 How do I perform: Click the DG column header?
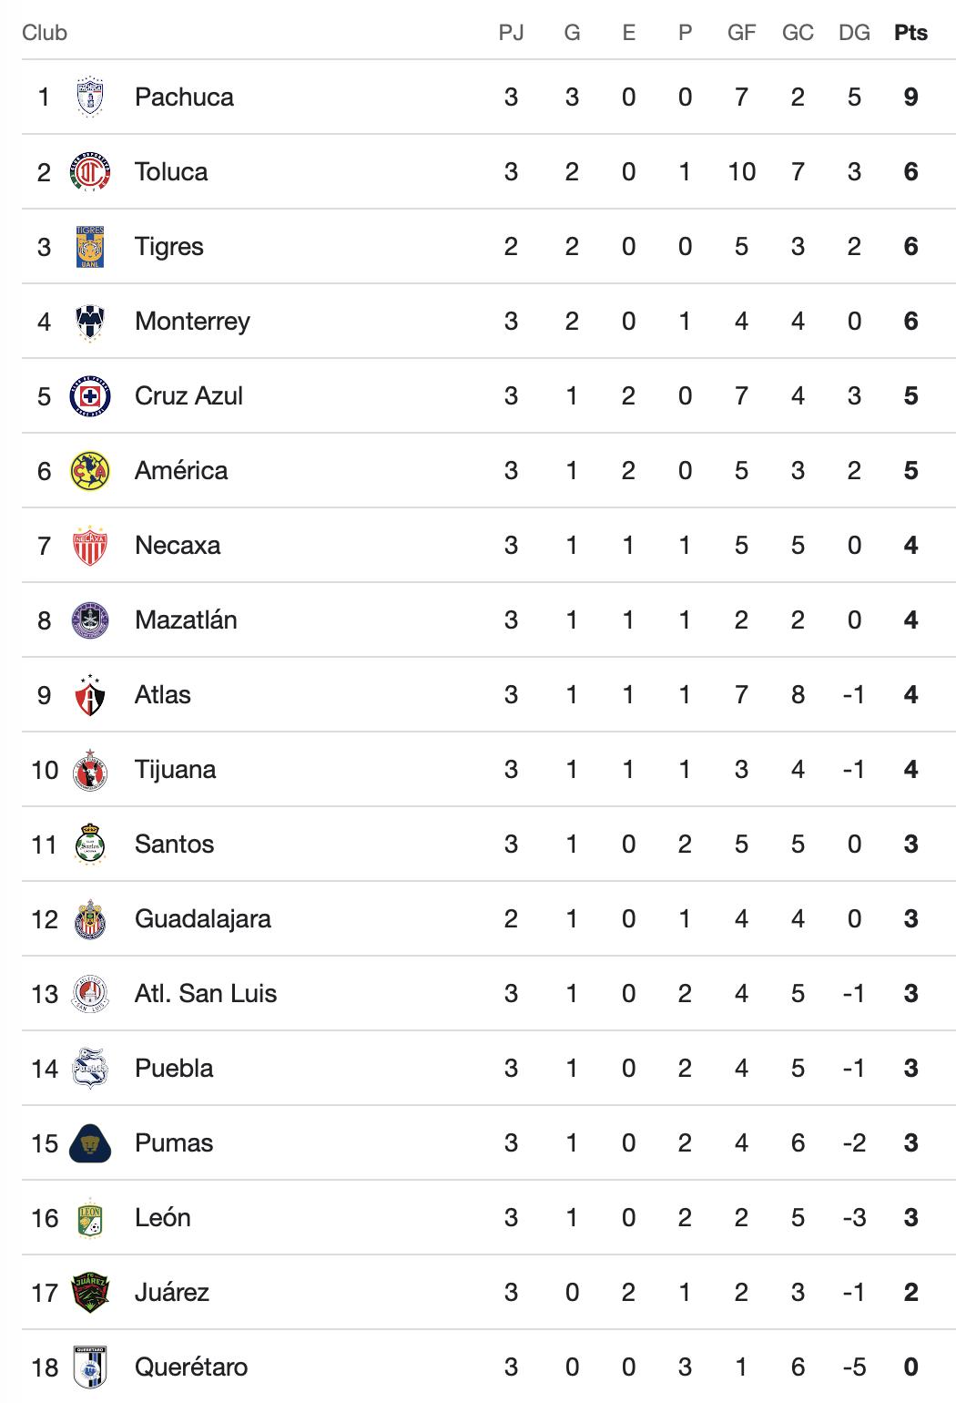854,33
